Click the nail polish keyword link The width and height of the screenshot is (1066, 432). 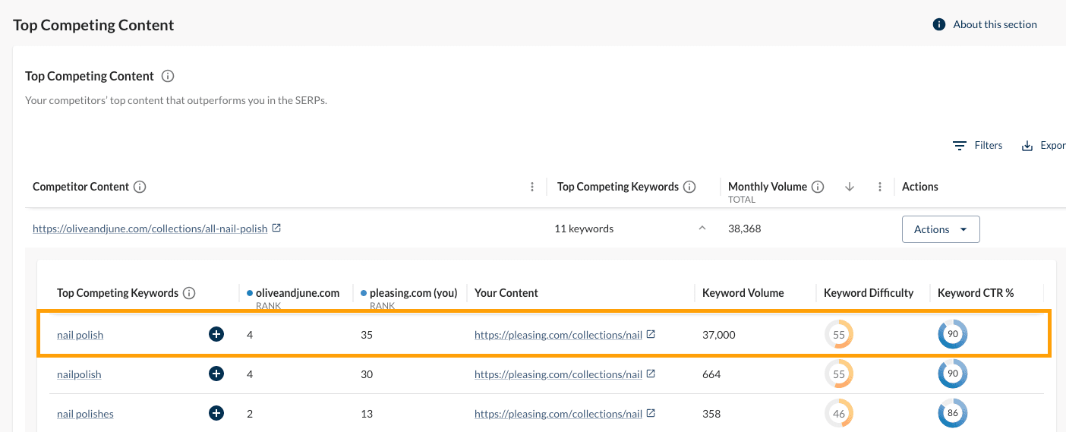80,335
